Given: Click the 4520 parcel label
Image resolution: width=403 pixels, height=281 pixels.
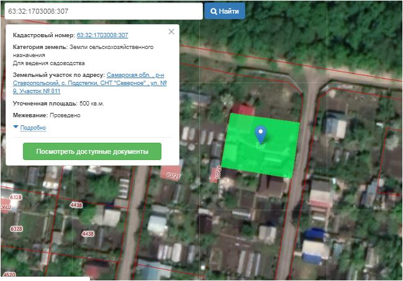Looking at the screenshot, I should coord(9,274).
